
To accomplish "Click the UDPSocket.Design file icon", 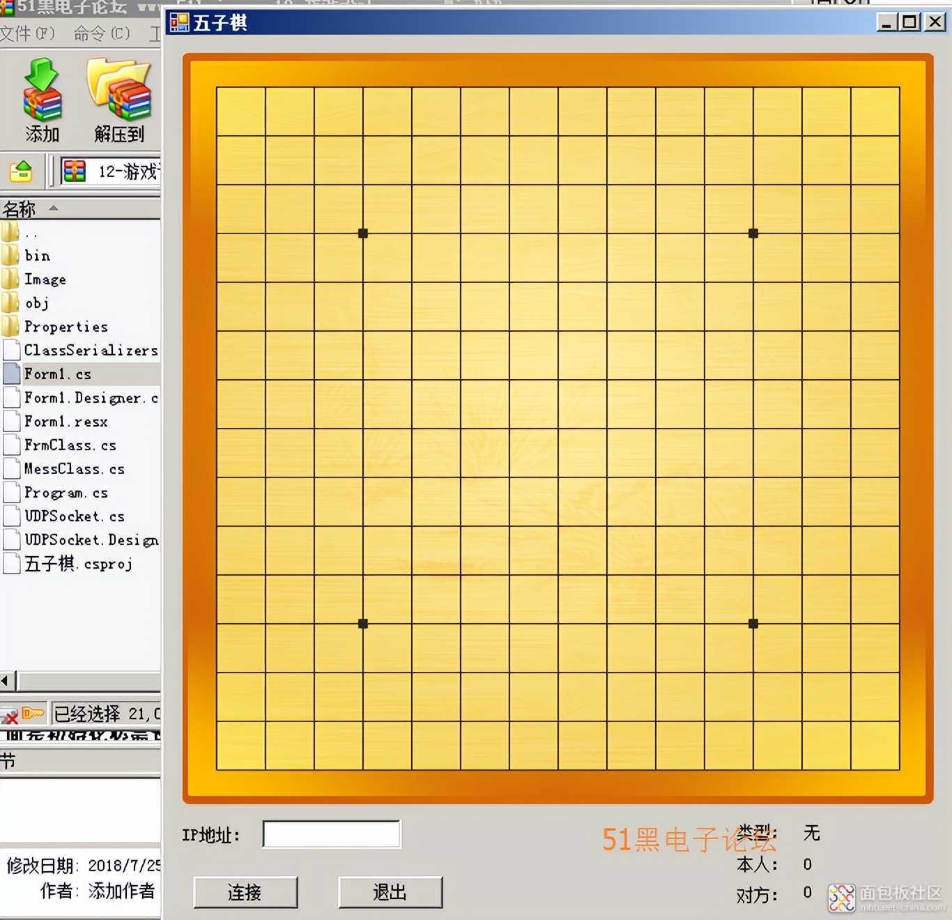I will pyautogui.click(x=11, y=540).
